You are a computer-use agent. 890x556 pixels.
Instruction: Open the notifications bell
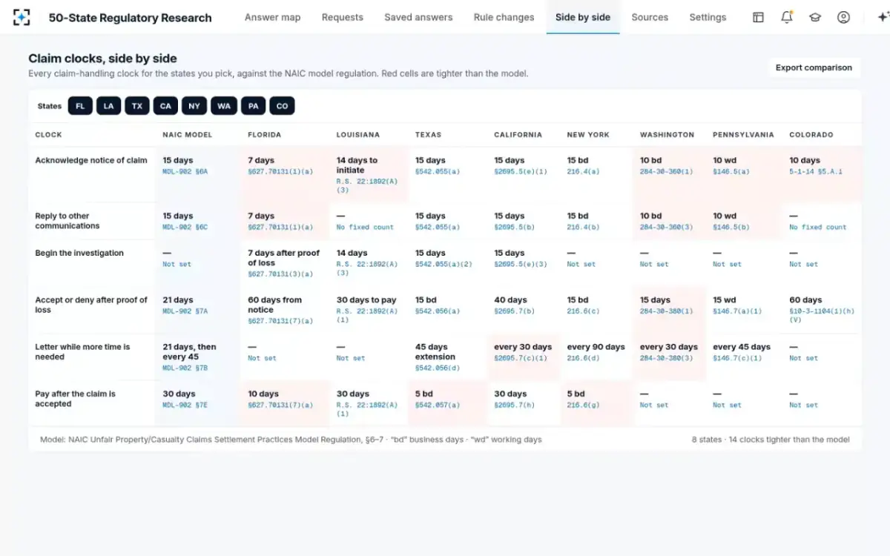(x=787, y=17)
